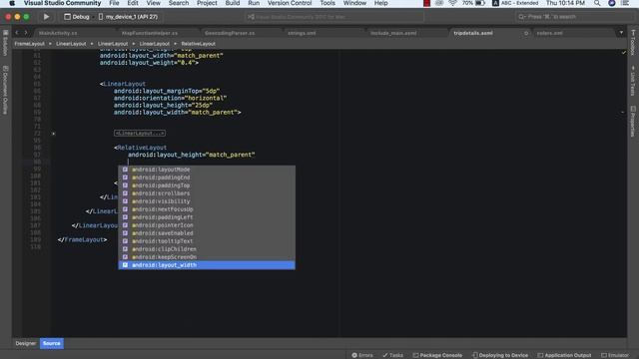Open the Tasks pad

[x=392, y=355]
